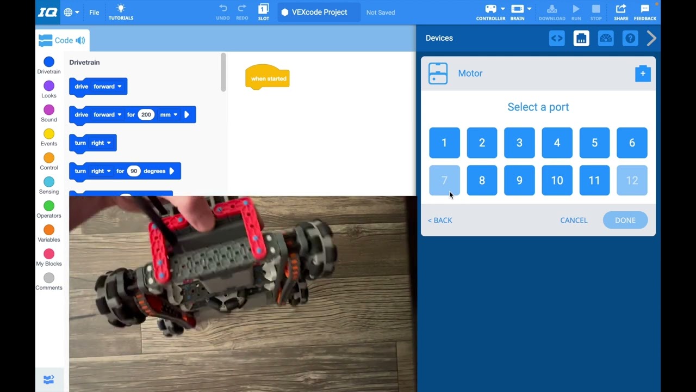The height and width of the screenshot is (392, 696).
Task: Select port 4
Action: click(557, 143)
